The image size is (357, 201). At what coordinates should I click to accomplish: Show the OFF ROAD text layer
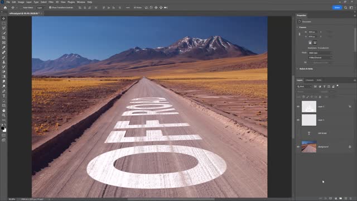tap(298, 133)
